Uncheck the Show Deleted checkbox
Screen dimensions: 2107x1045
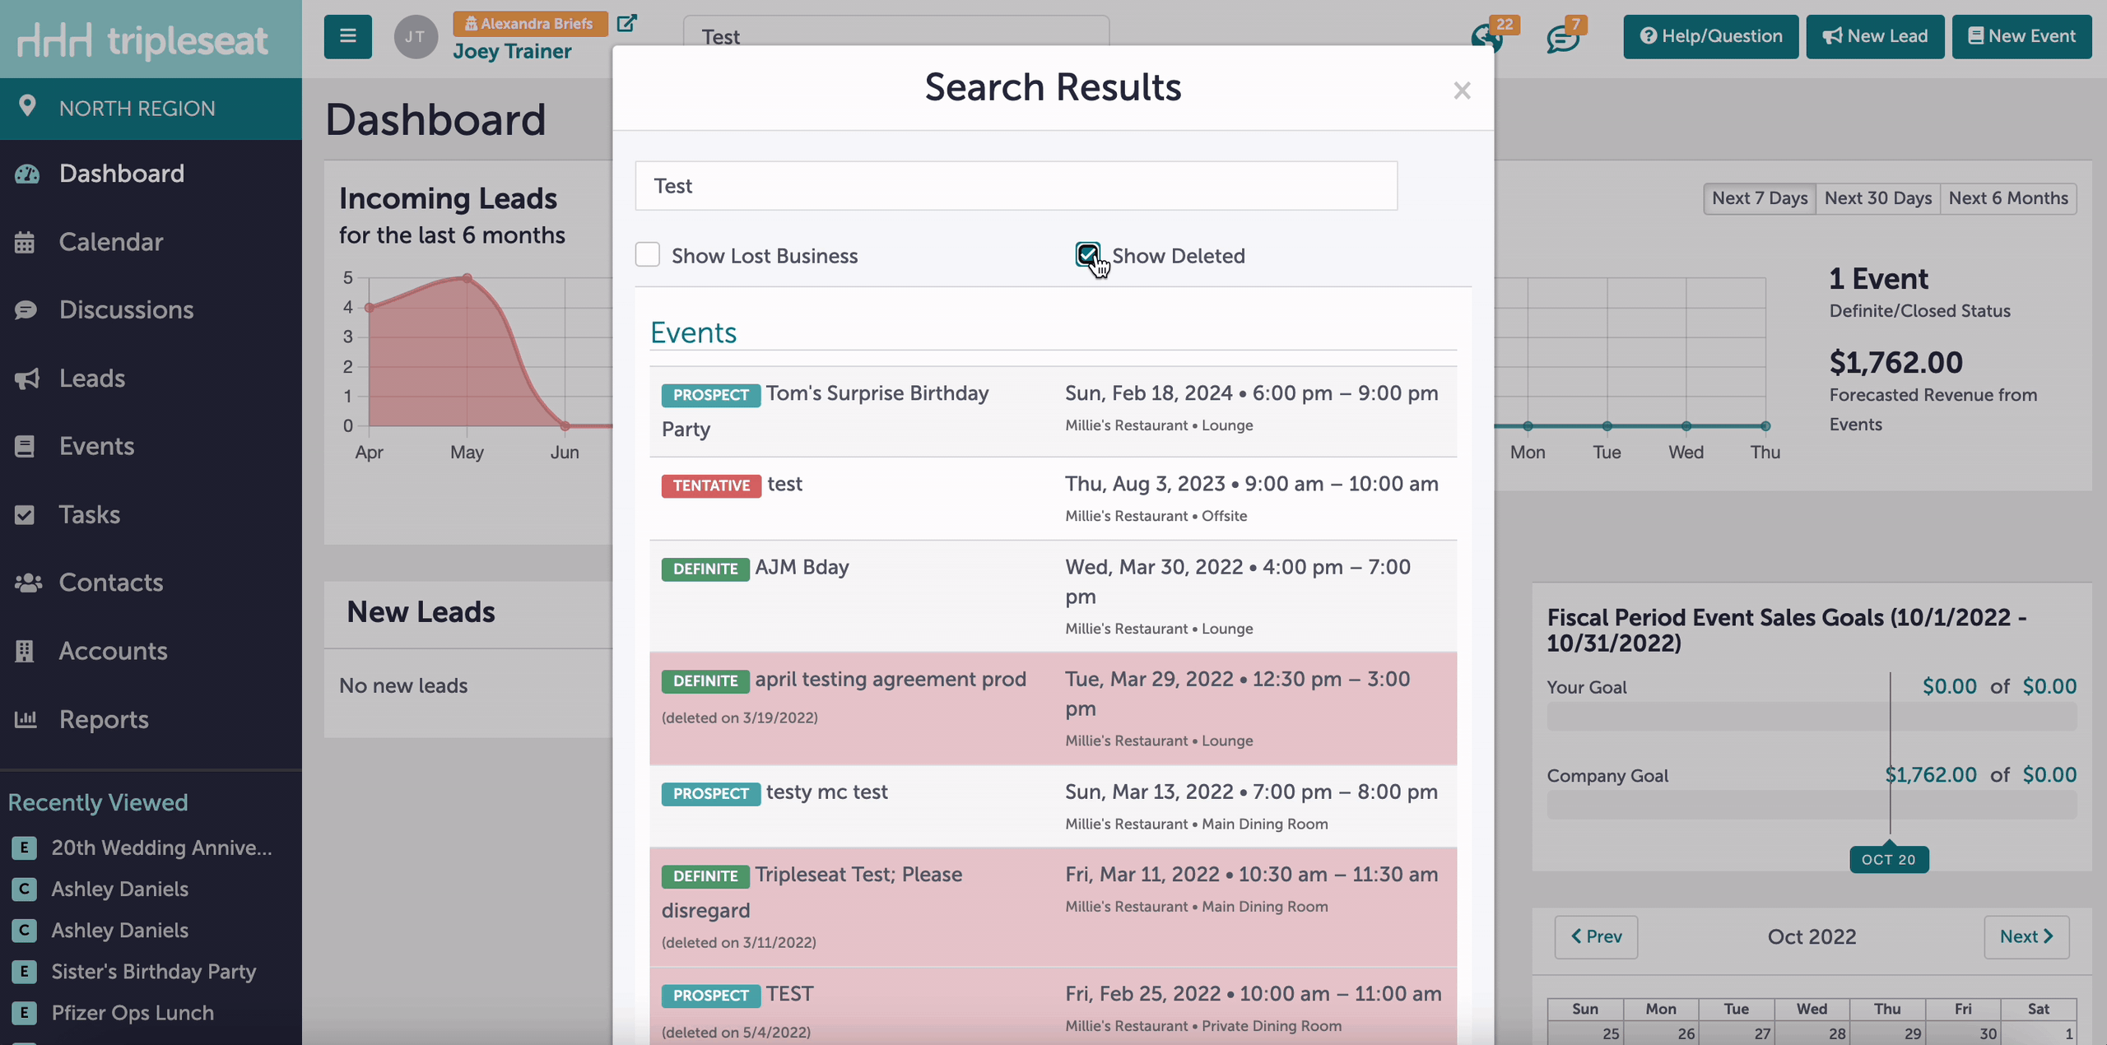pyautogui.click(x=1087, y=254)
